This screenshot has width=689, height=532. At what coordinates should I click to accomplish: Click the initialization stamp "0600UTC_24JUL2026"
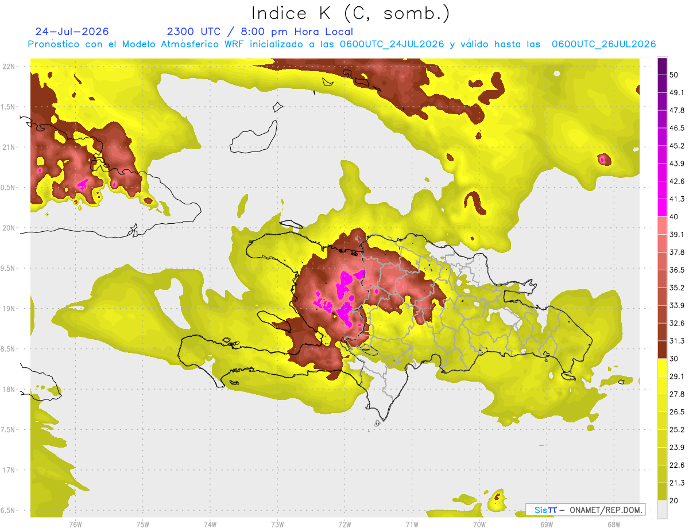pyautogui.click(x=392, y=44)
